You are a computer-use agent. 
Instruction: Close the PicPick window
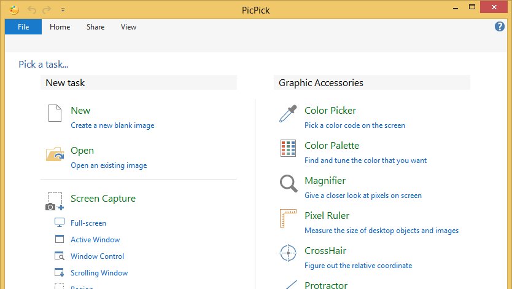click(x=494, y=7)
